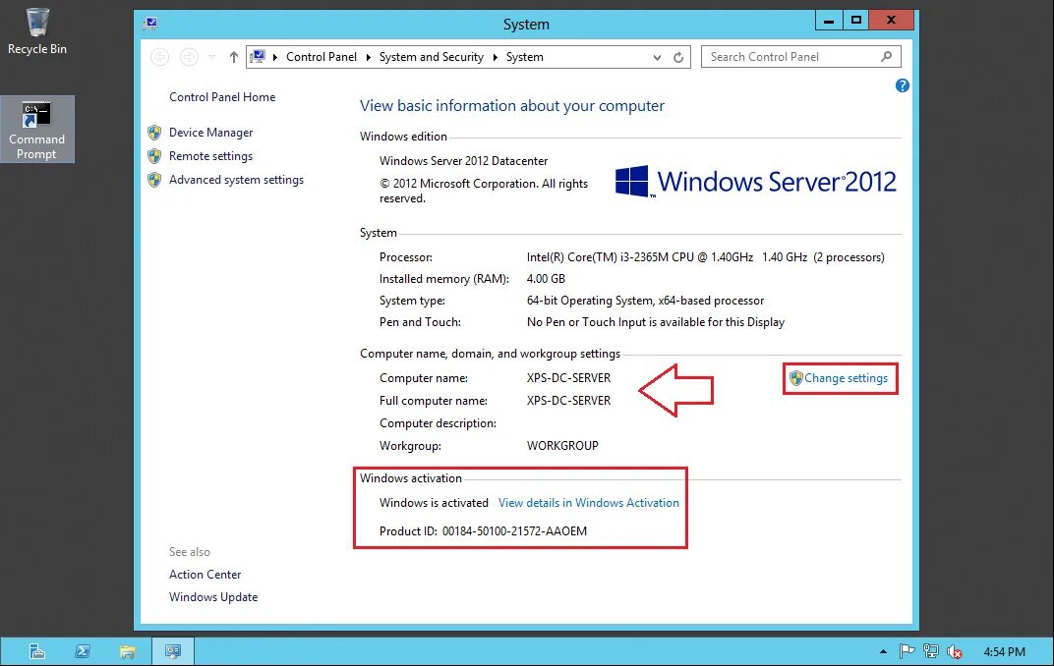Open Control Panel Home link
Image resolution: width=1054 pixels, height=666 pixels.
[222, 96]
